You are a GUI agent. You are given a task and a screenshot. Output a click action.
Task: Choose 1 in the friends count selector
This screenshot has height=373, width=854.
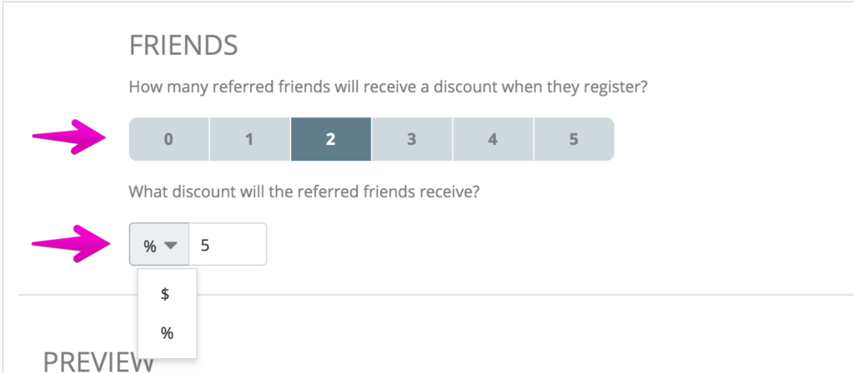click(x=249, y=139)
